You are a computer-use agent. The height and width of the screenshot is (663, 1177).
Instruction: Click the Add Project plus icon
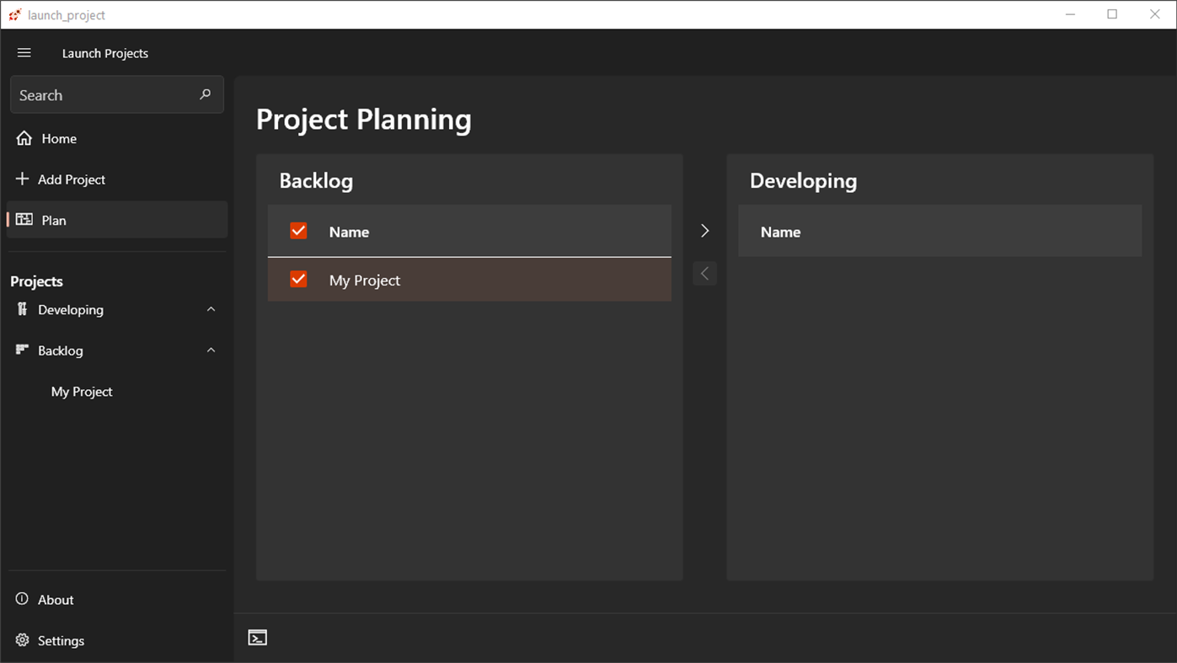click(x=23, y=179)
